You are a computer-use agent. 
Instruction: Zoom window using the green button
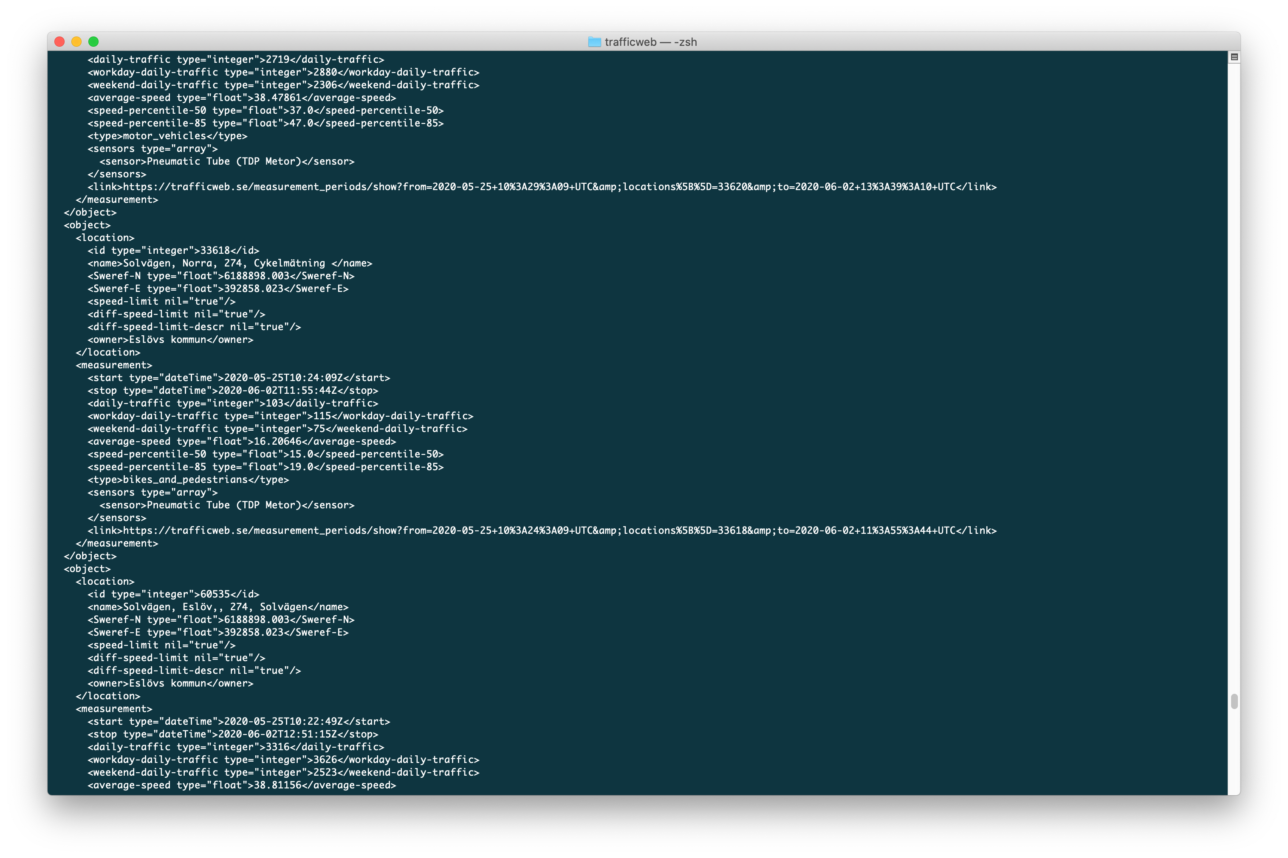[x=94, y=42]
